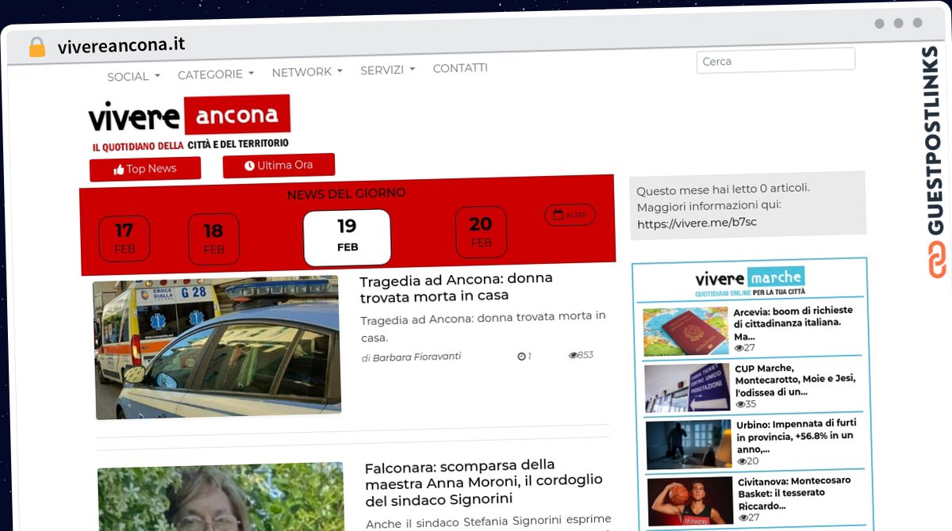Open headline Tragedia ad Ancona: donna trovata morta
Screen dimensions: 952x531
tap(456, 288)
